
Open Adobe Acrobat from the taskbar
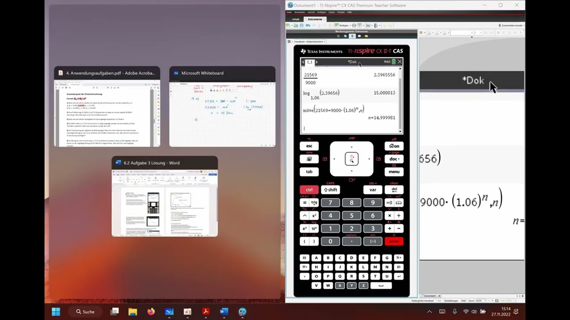pyautogui.click(x=206, y=312)
